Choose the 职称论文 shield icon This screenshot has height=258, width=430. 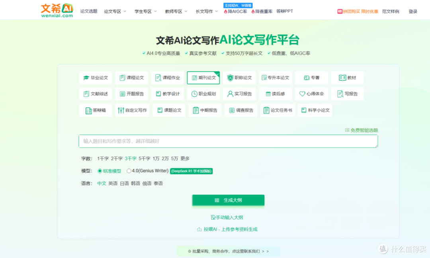[230, 78]
